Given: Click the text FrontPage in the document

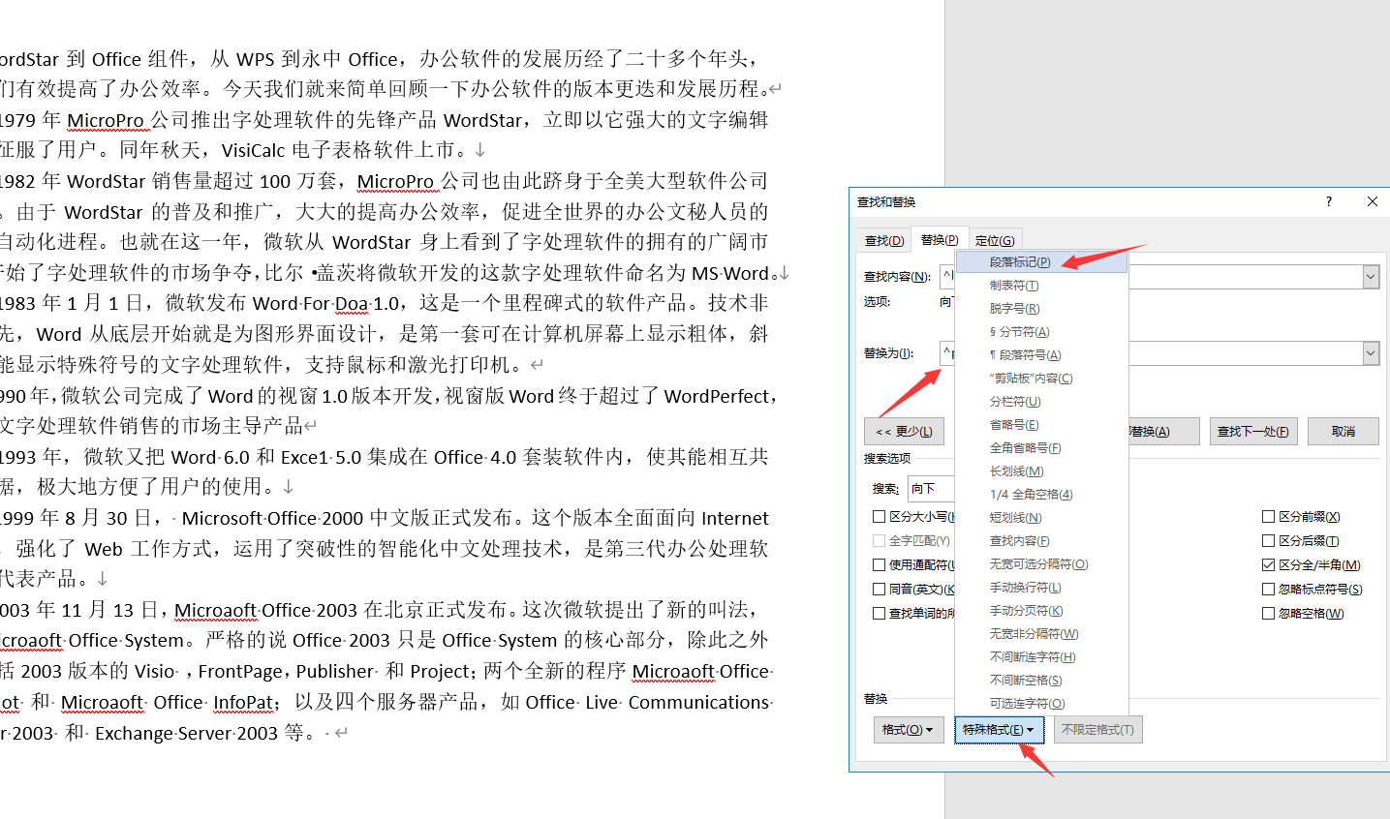Looking at the screenshot, I should click(x=239, y=672).
